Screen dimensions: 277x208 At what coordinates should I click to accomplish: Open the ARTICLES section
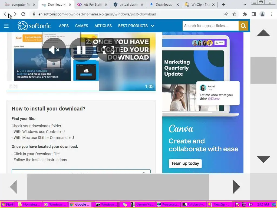click(x=103, y=26)
